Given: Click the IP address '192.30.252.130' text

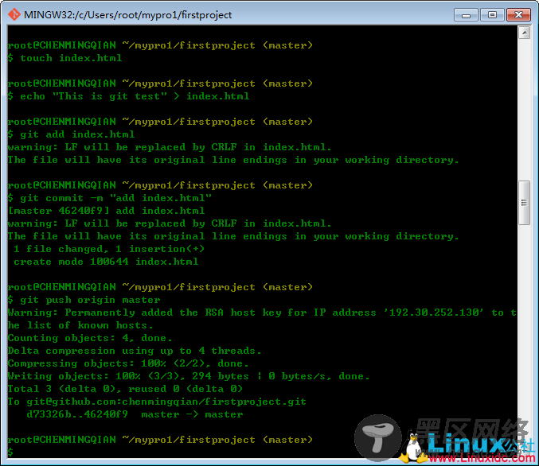Looking at the screenshot, I should (x=433, y=313).
